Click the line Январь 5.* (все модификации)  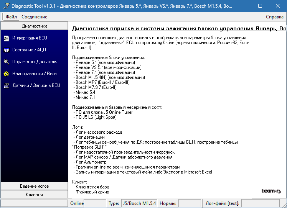tap(104, 62)
